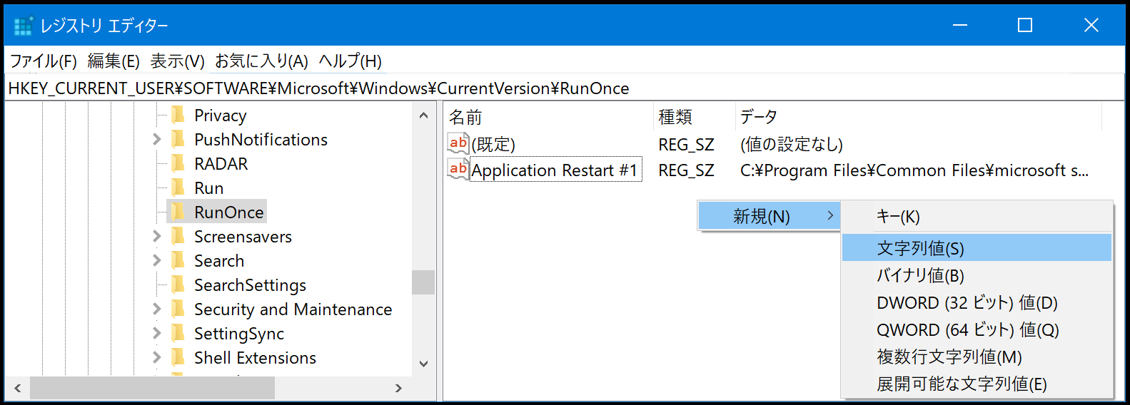Expand the Security and Maintenance key
This screenshot has width=1130, height=405.
pyautogui.click(x=157, y=309)
